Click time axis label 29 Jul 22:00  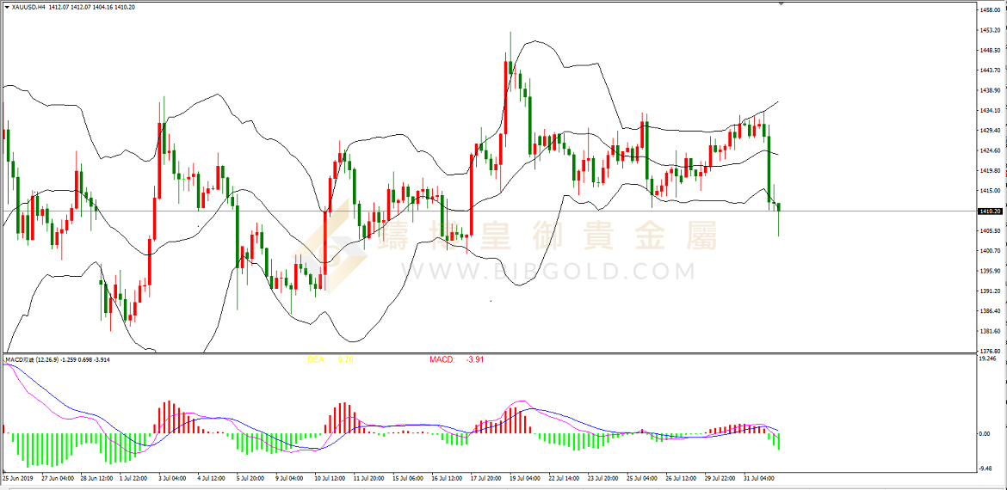[720, 478]
